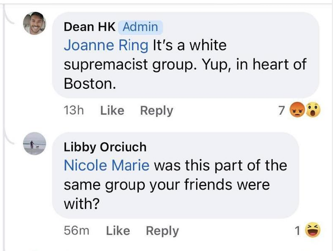
Task: Click the white supremacist group comment text
Action: point(185,64)
